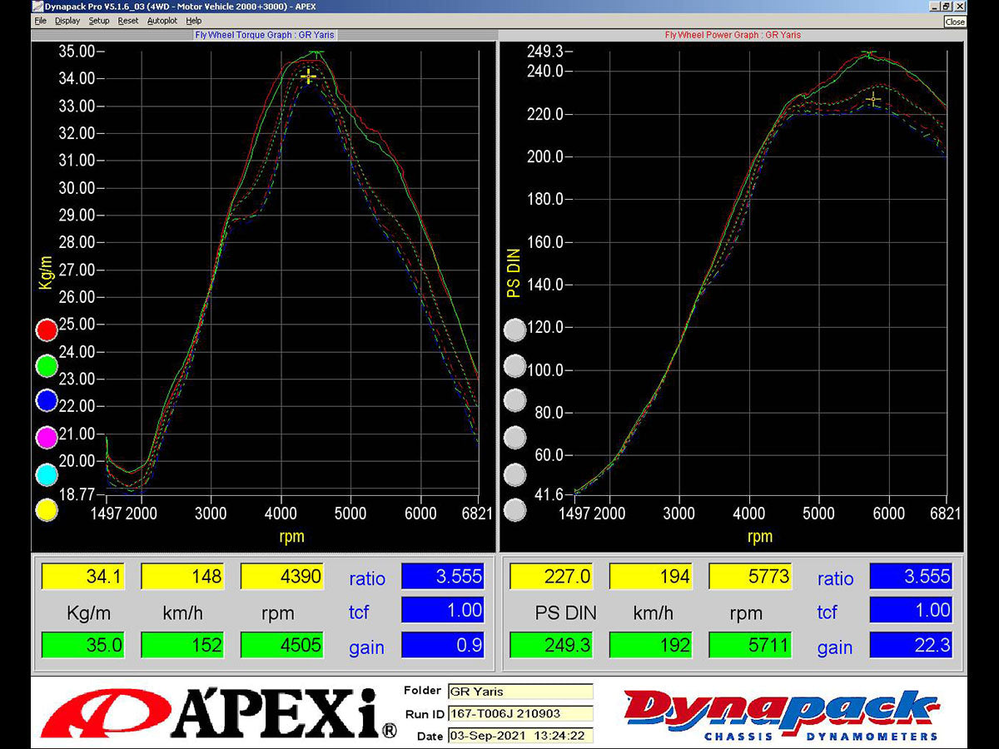
Task: Enable the second gray run button on power graph
Action: [515, 365]
